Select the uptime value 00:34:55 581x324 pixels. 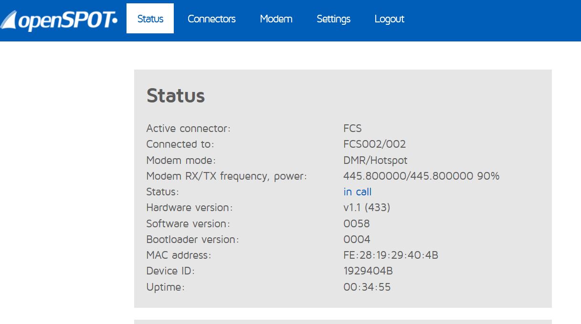[367, 287]
